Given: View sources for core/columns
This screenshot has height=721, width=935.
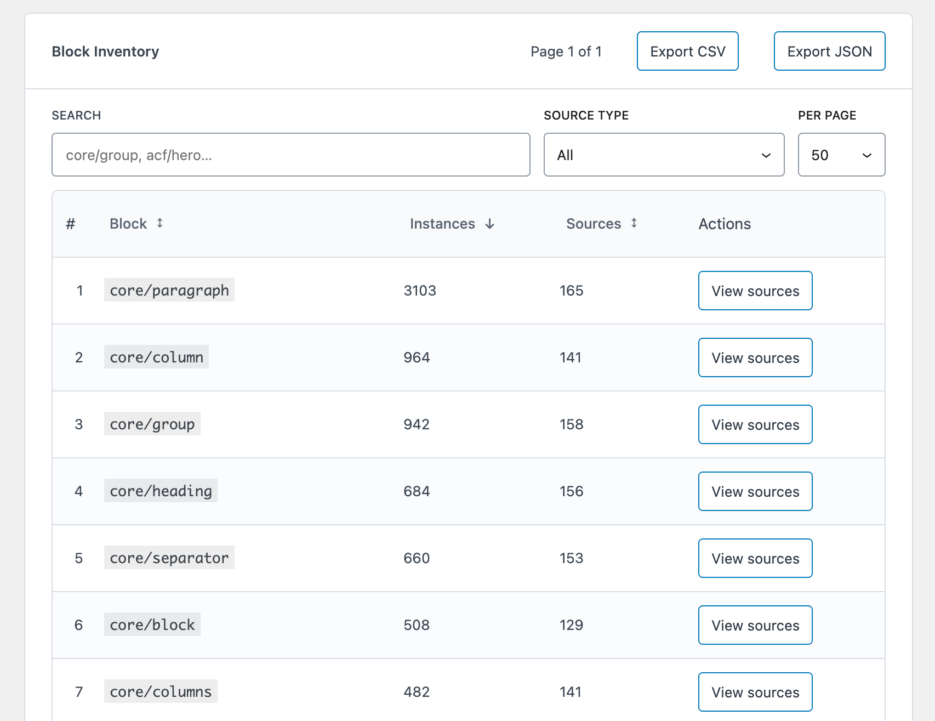Looking at the screenshot, I should tap(755, 692).
